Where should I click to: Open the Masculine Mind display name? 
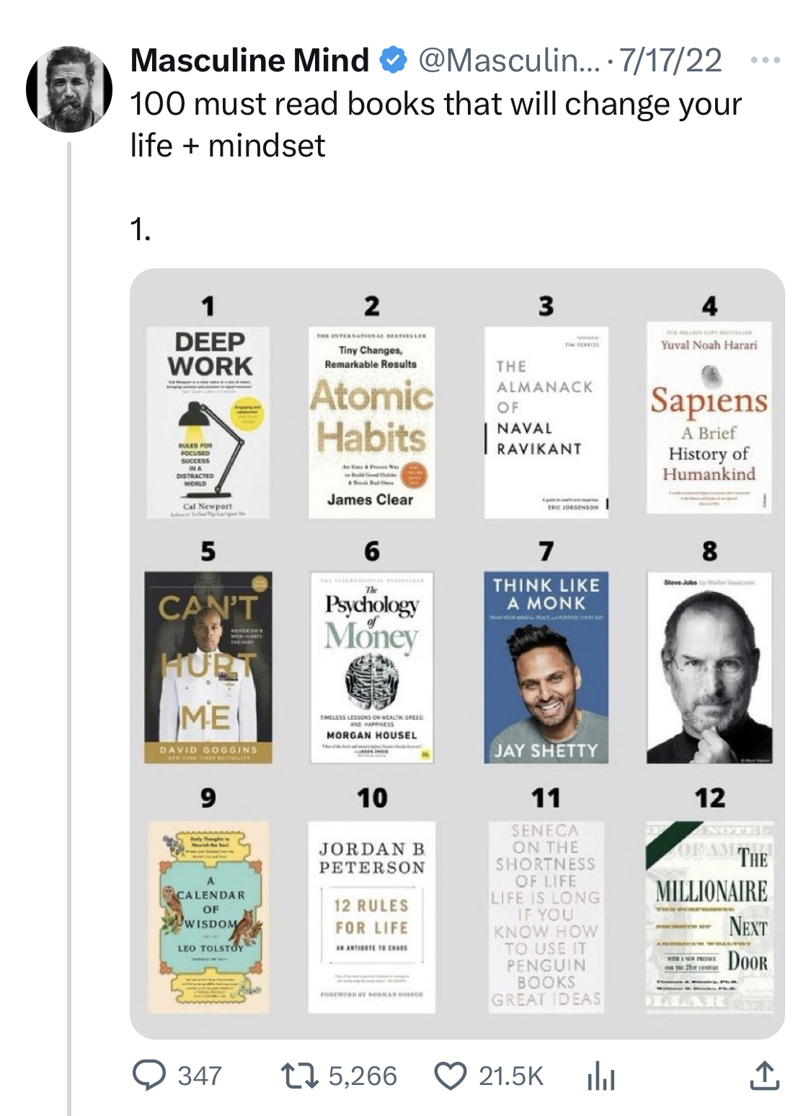pyautogui.click(x=249, y=60)
